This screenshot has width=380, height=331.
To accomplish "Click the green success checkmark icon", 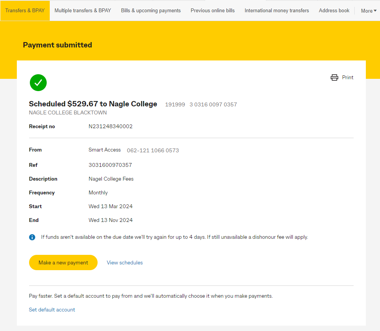I will click(x=38, y=83).
